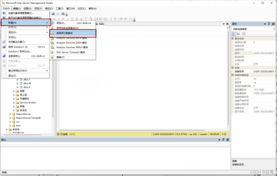Click the srs database cylinder icon
Screen dimensions: 277x176
(14, 122)
